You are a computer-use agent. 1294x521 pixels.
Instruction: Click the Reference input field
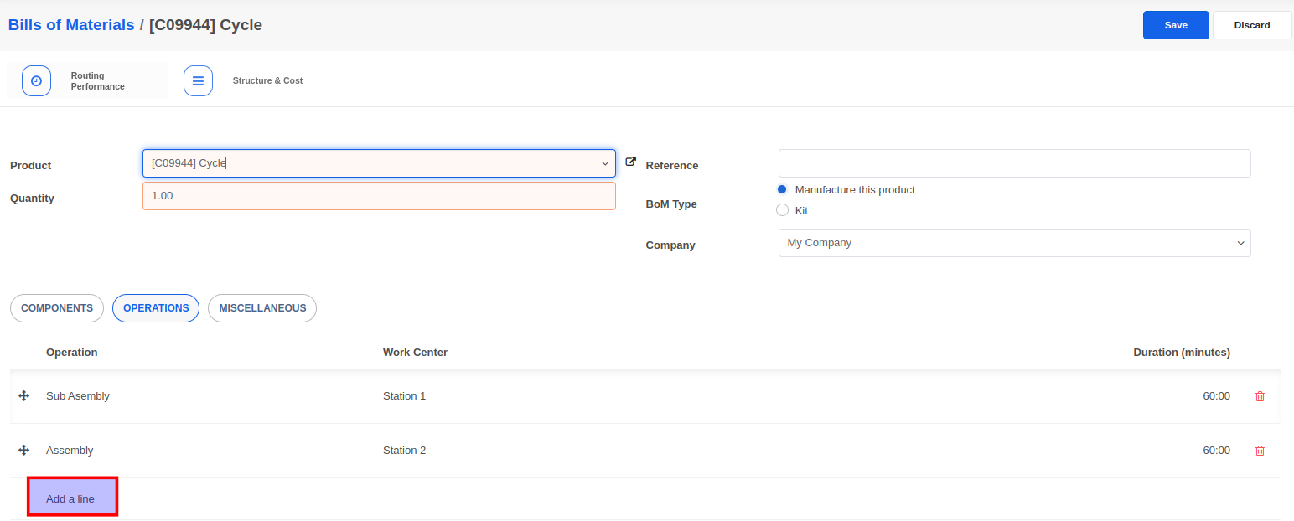[1014, 163]
